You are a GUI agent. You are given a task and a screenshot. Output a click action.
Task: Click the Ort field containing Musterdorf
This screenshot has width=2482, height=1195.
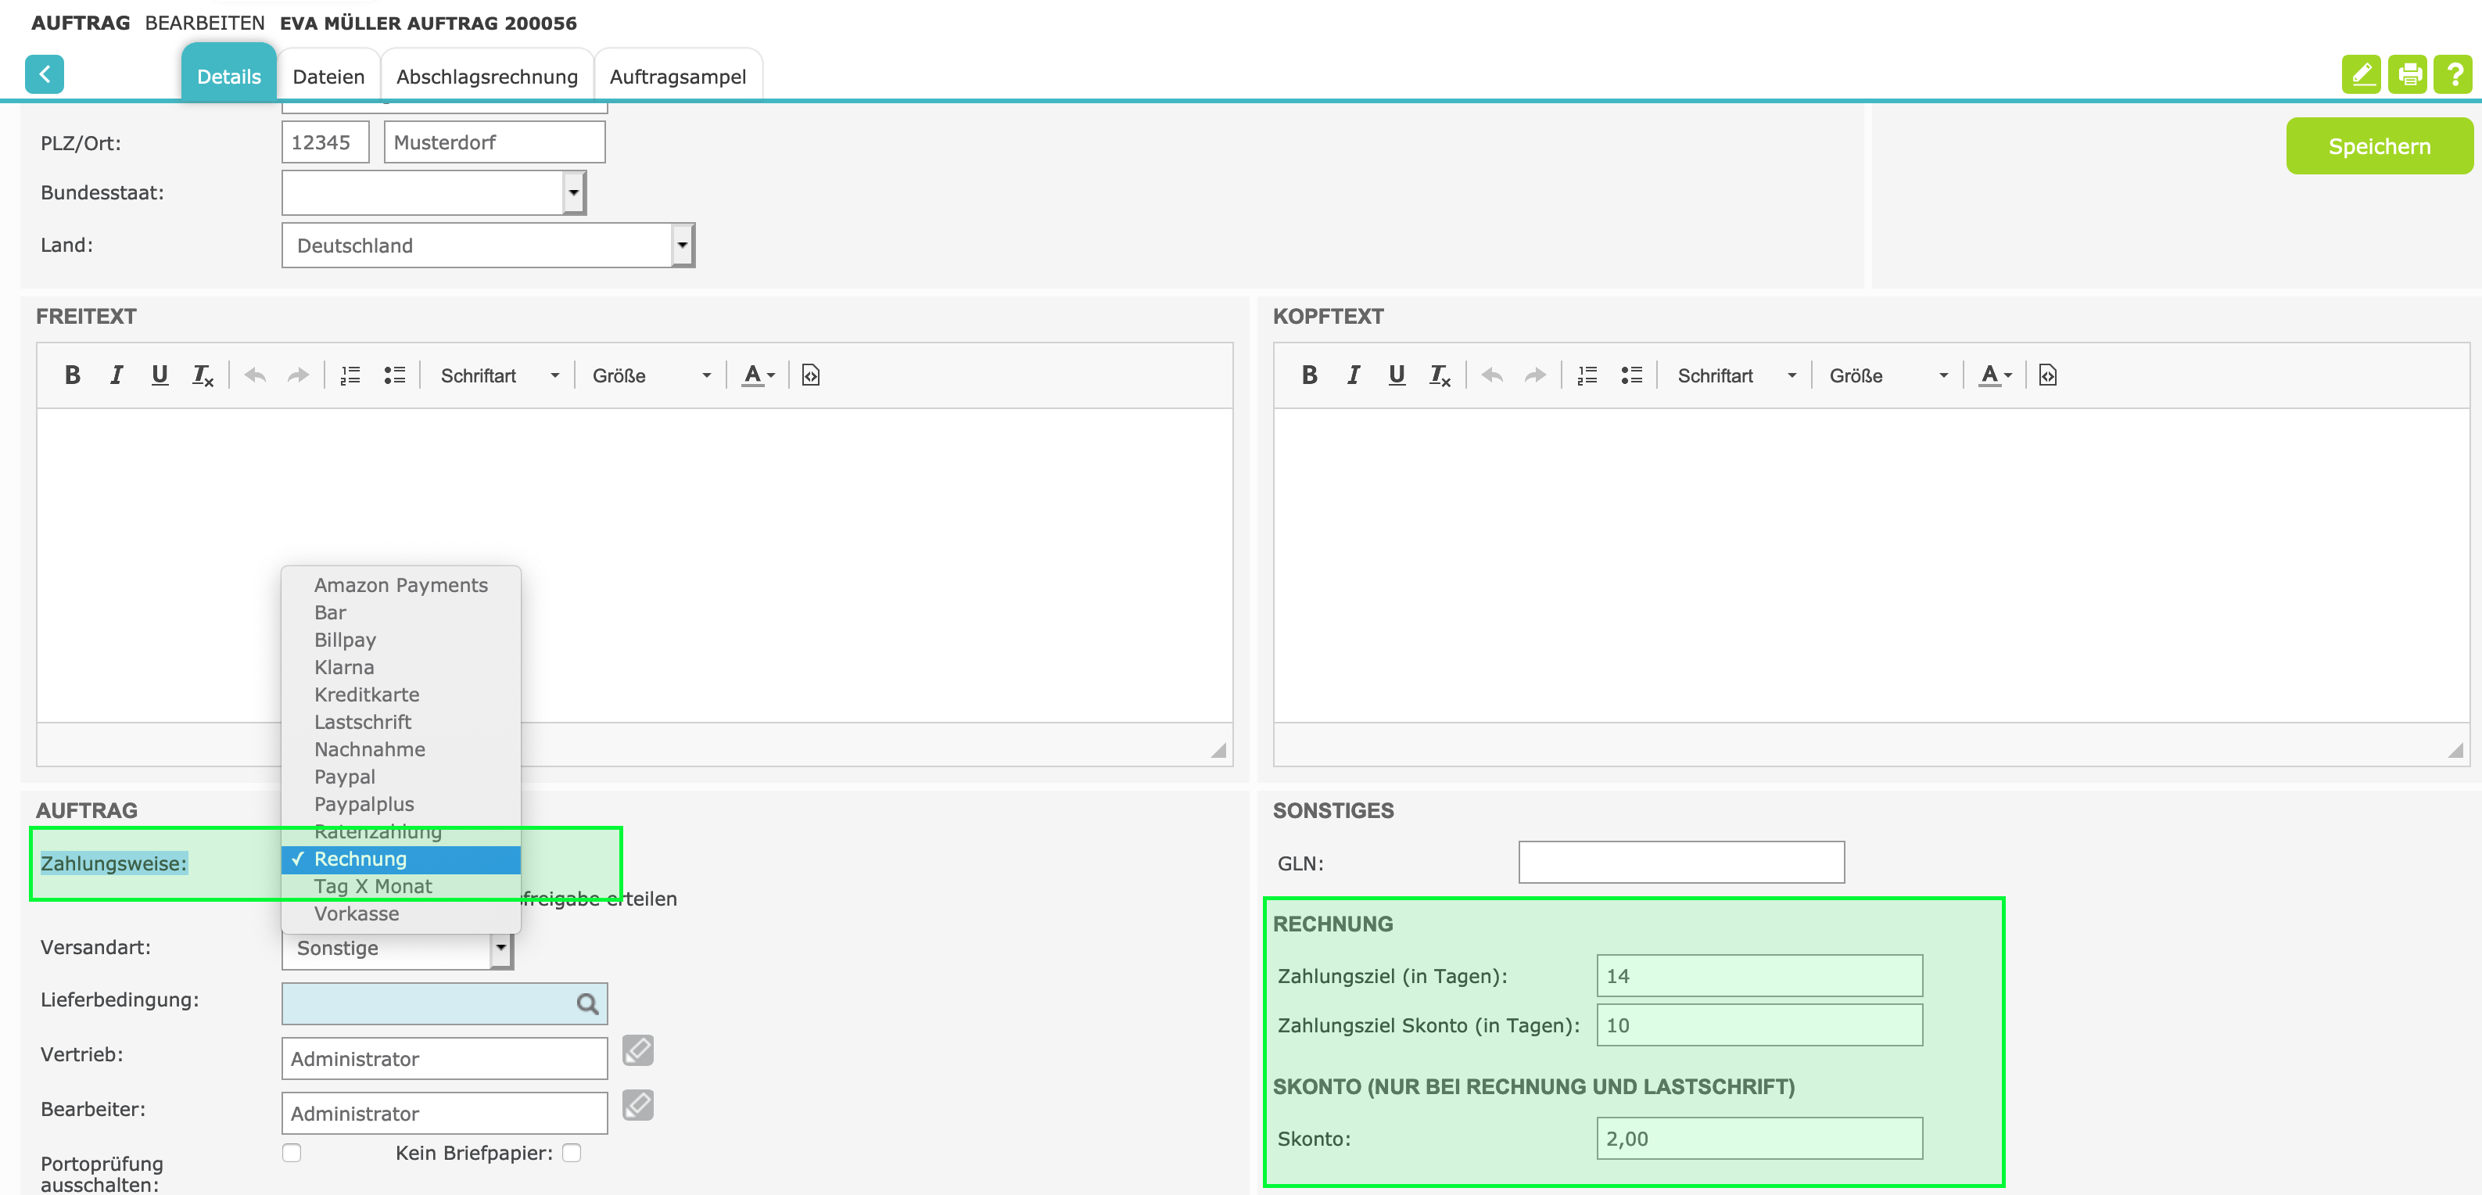tap(494, 142)
